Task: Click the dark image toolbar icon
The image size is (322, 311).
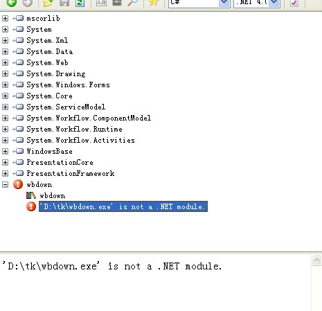Action: coord(117,3)
